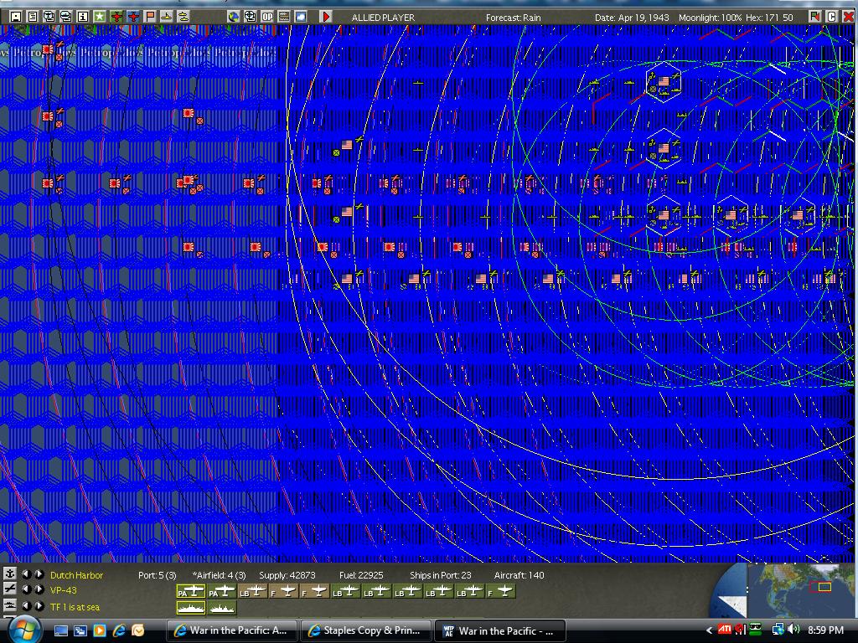Click the world minimap in bottom right
This screenshot has height=643, width=858.
pos(801,590)
